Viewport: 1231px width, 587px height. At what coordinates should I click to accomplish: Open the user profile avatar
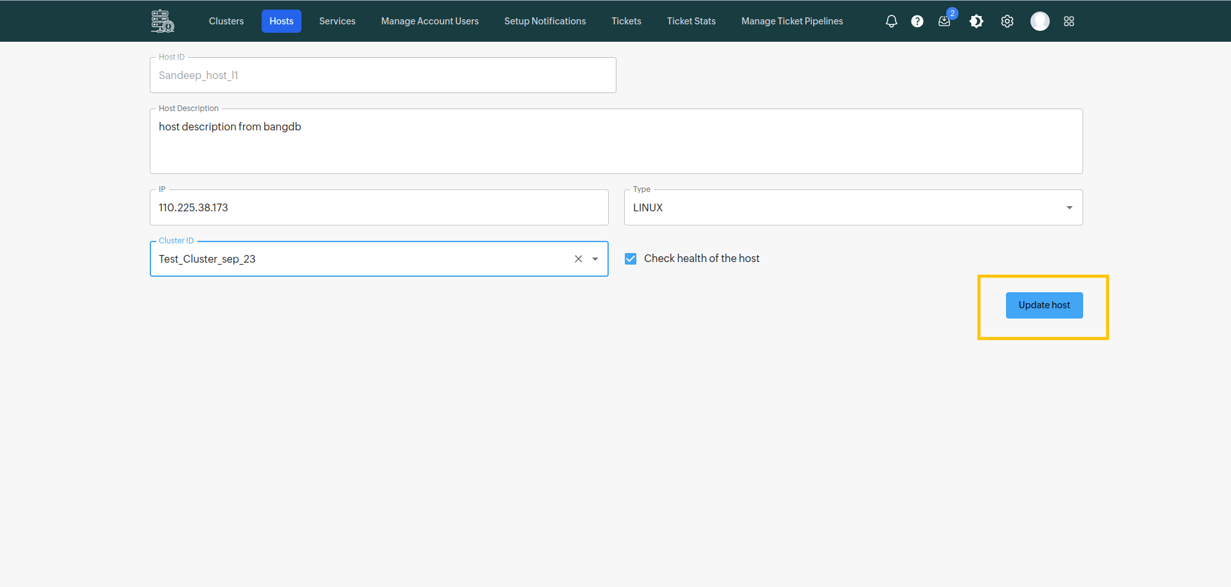pyautogui.click(x=1040, y=21)
